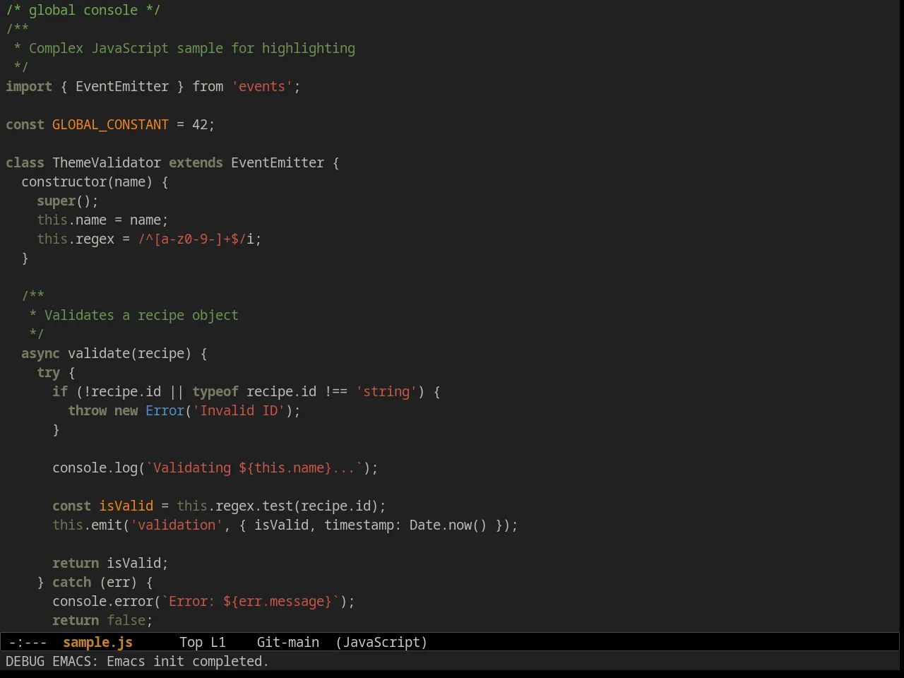The height and width of the screenshot is (678, 904).
Task: Click the 'extends' keyword
Action: click(x=196, y=162)
